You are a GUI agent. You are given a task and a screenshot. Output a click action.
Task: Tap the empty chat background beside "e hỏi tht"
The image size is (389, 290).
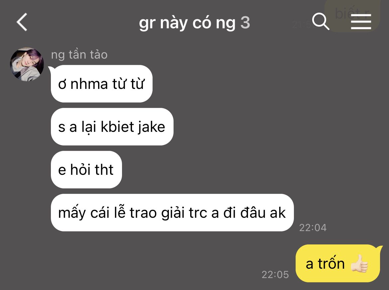pyautogui.click(x=248, y=170)
